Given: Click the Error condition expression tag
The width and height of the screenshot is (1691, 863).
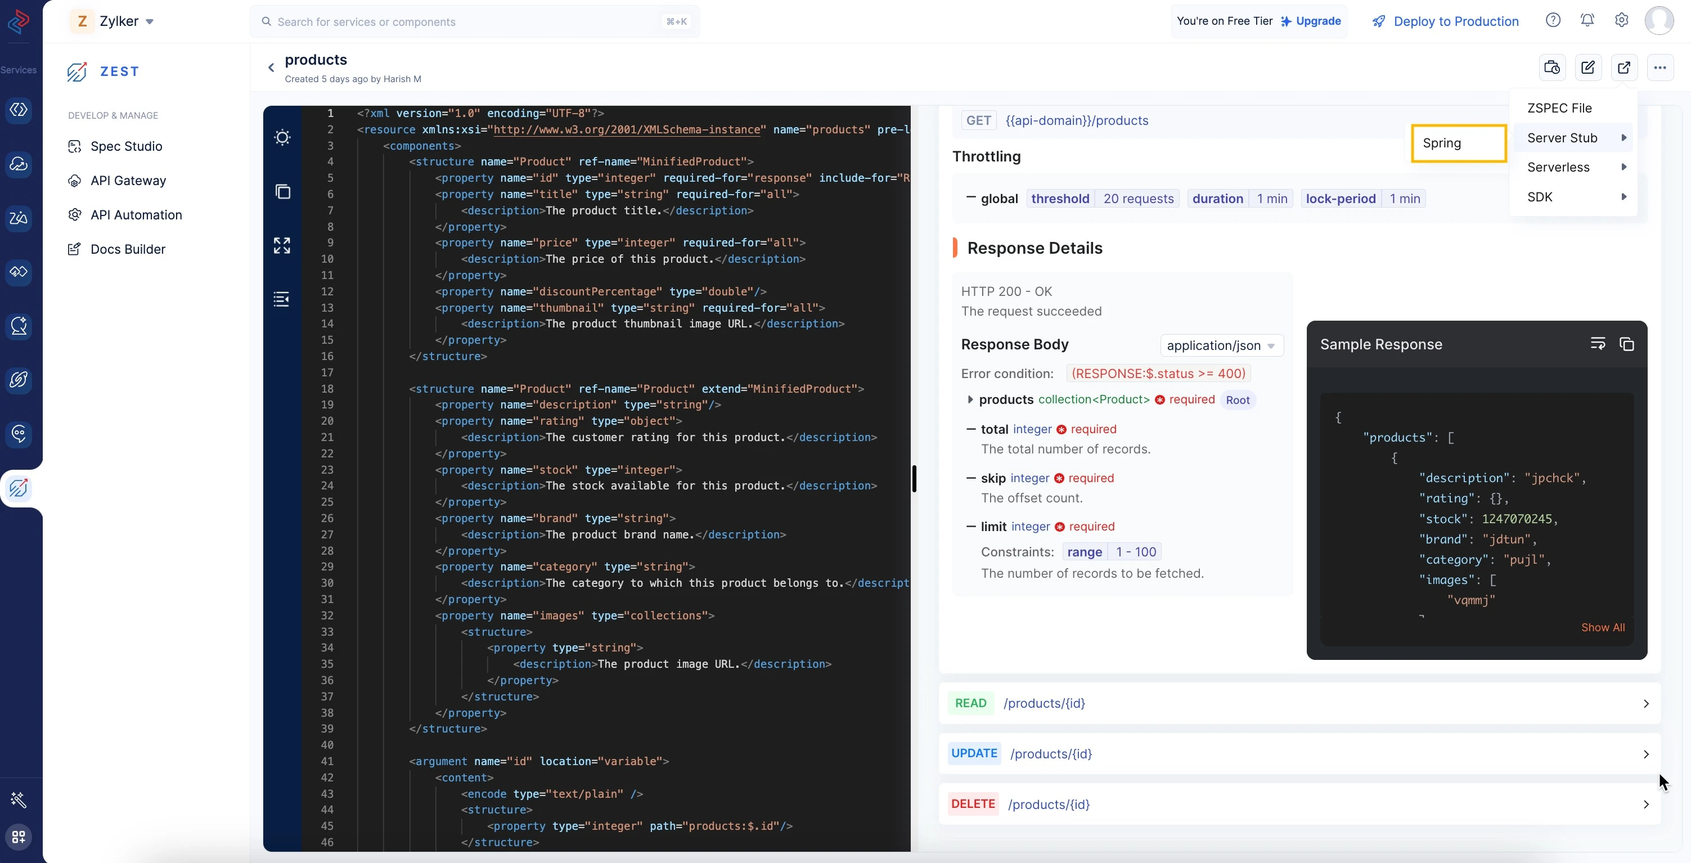Looking at the screenshot, I should coord(1158,374).
